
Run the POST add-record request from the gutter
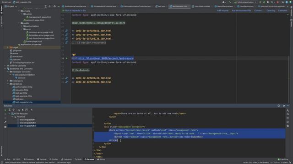(66, 58)
